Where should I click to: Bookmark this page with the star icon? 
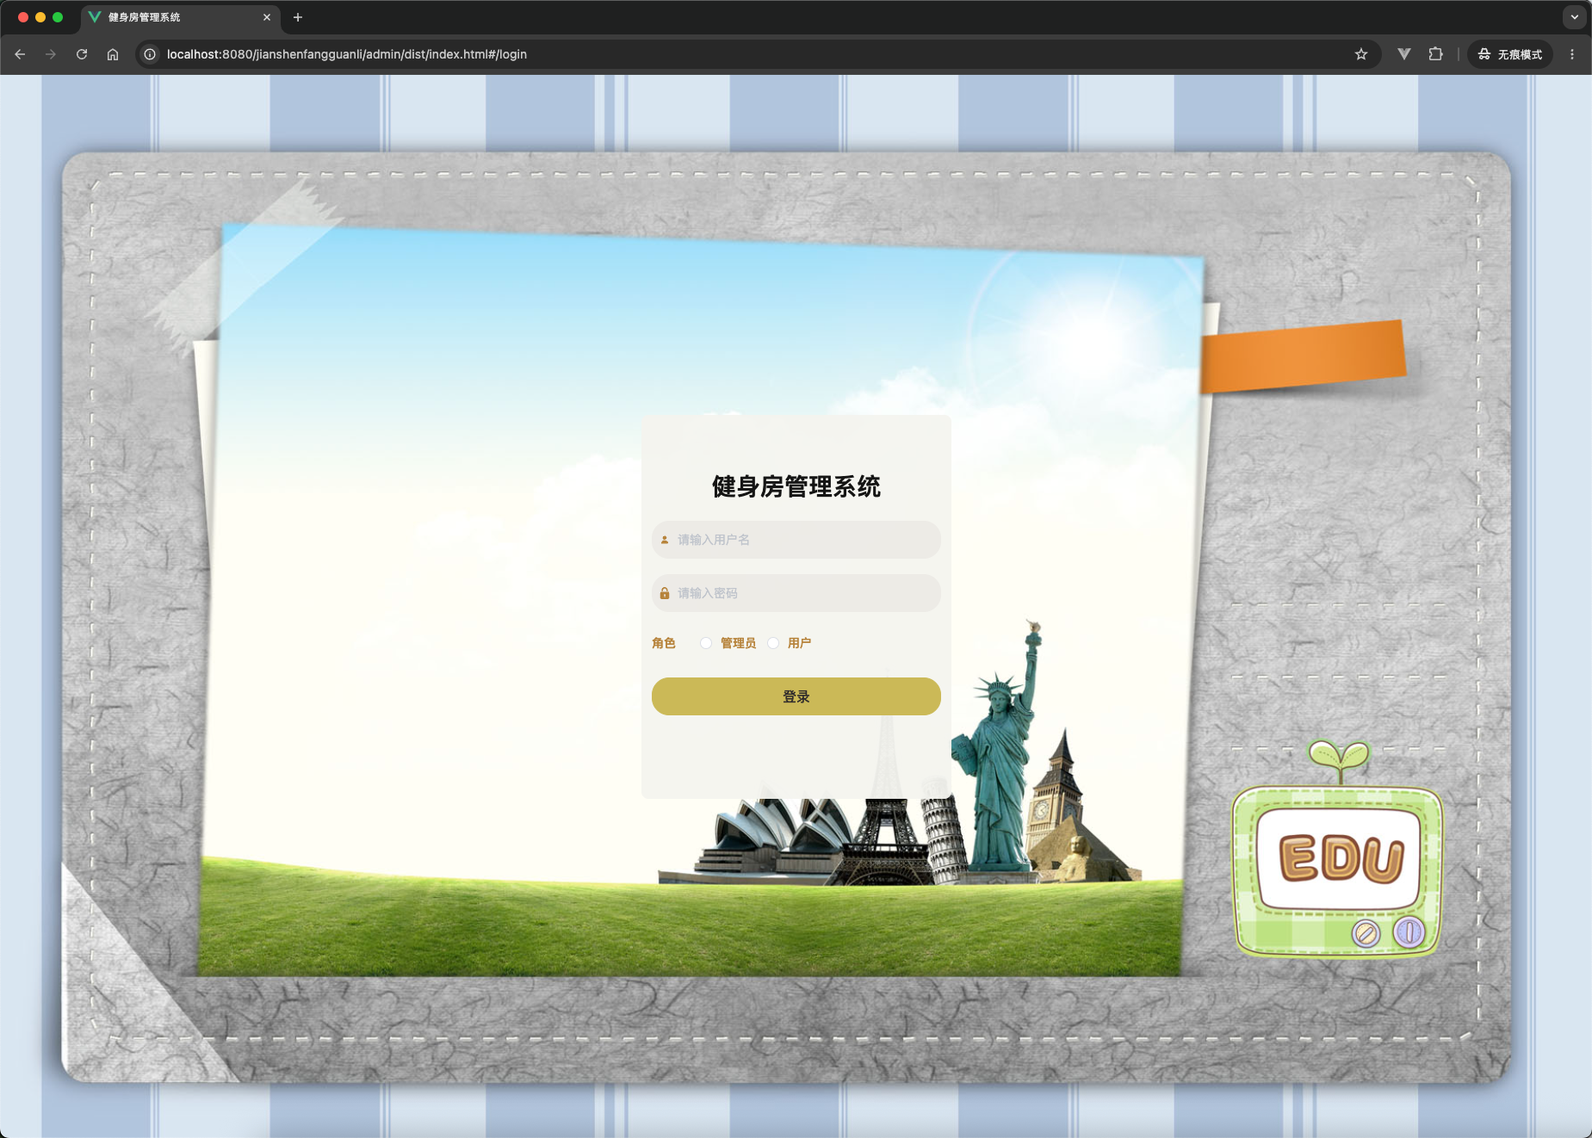[1361, 54]
